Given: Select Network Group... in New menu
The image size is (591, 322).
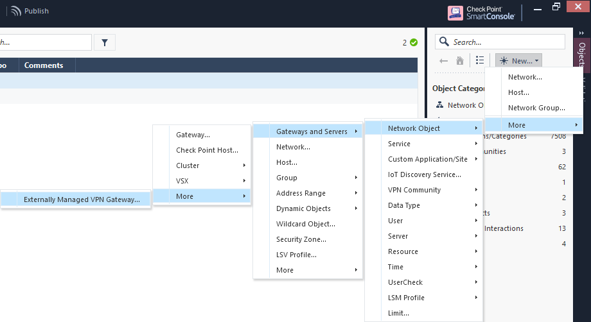Looking at the screenshot, I should [x=536, y=108].
